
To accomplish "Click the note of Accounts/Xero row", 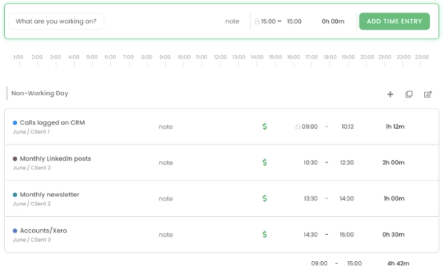I will pos(166,235).
